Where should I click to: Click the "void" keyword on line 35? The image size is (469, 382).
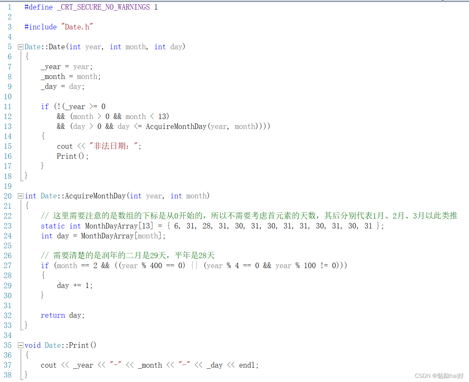33,345
